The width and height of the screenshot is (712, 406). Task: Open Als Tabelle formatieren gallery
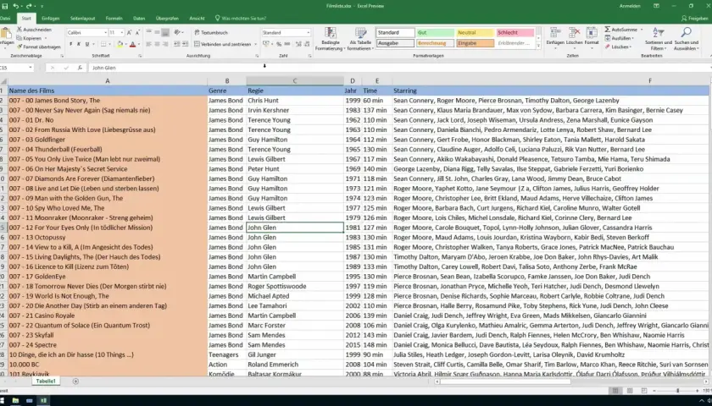coord(361,39)
